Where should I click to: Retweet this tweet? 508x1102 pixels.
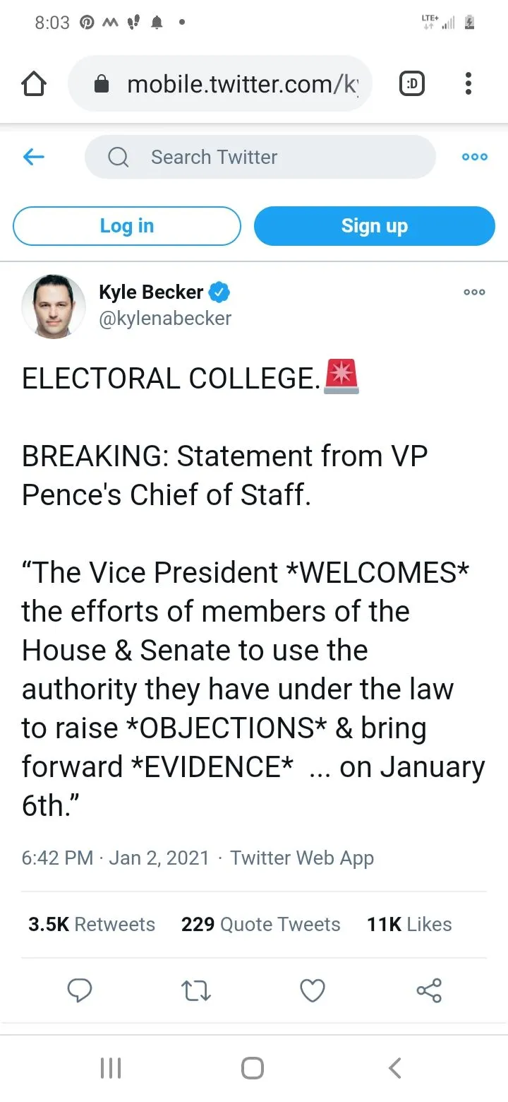(x=195, y=990)
